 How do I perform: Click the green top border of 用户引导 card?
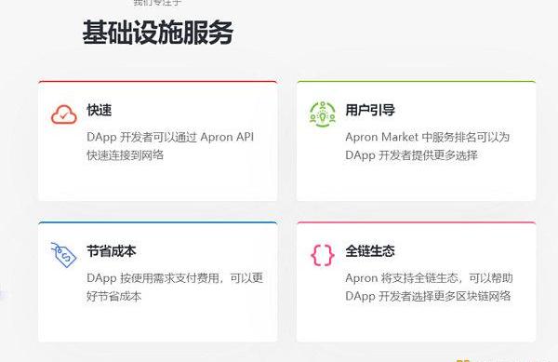pyautogui.click(x=416, y=82)
